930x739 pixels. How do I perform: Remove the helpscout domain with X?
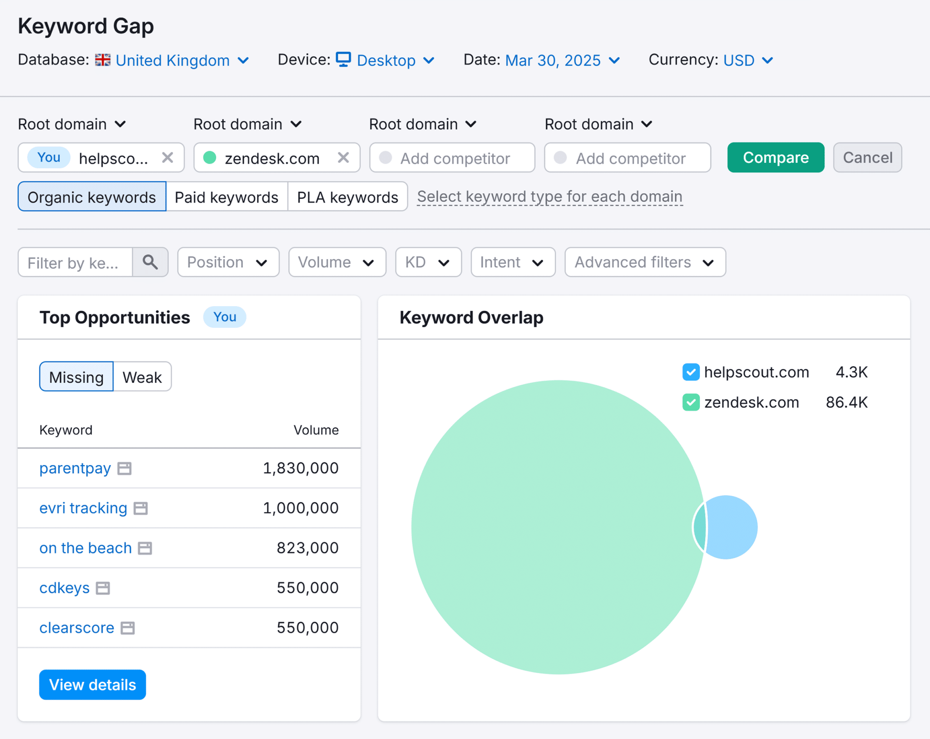(168, 158)
